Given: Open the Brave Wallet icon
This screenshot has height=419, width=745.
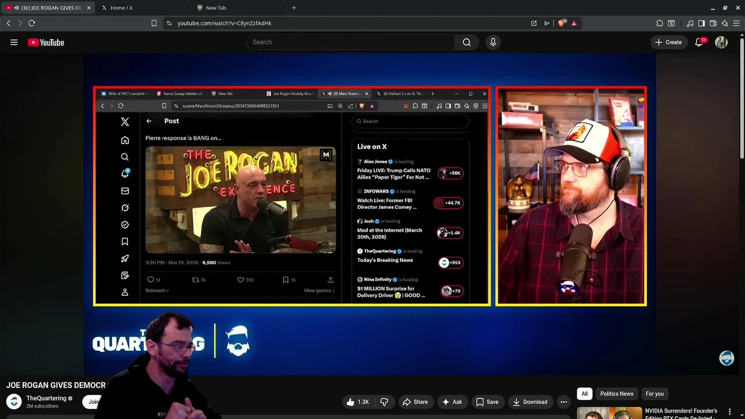Looking at the screenshot, I should point(713,23).
